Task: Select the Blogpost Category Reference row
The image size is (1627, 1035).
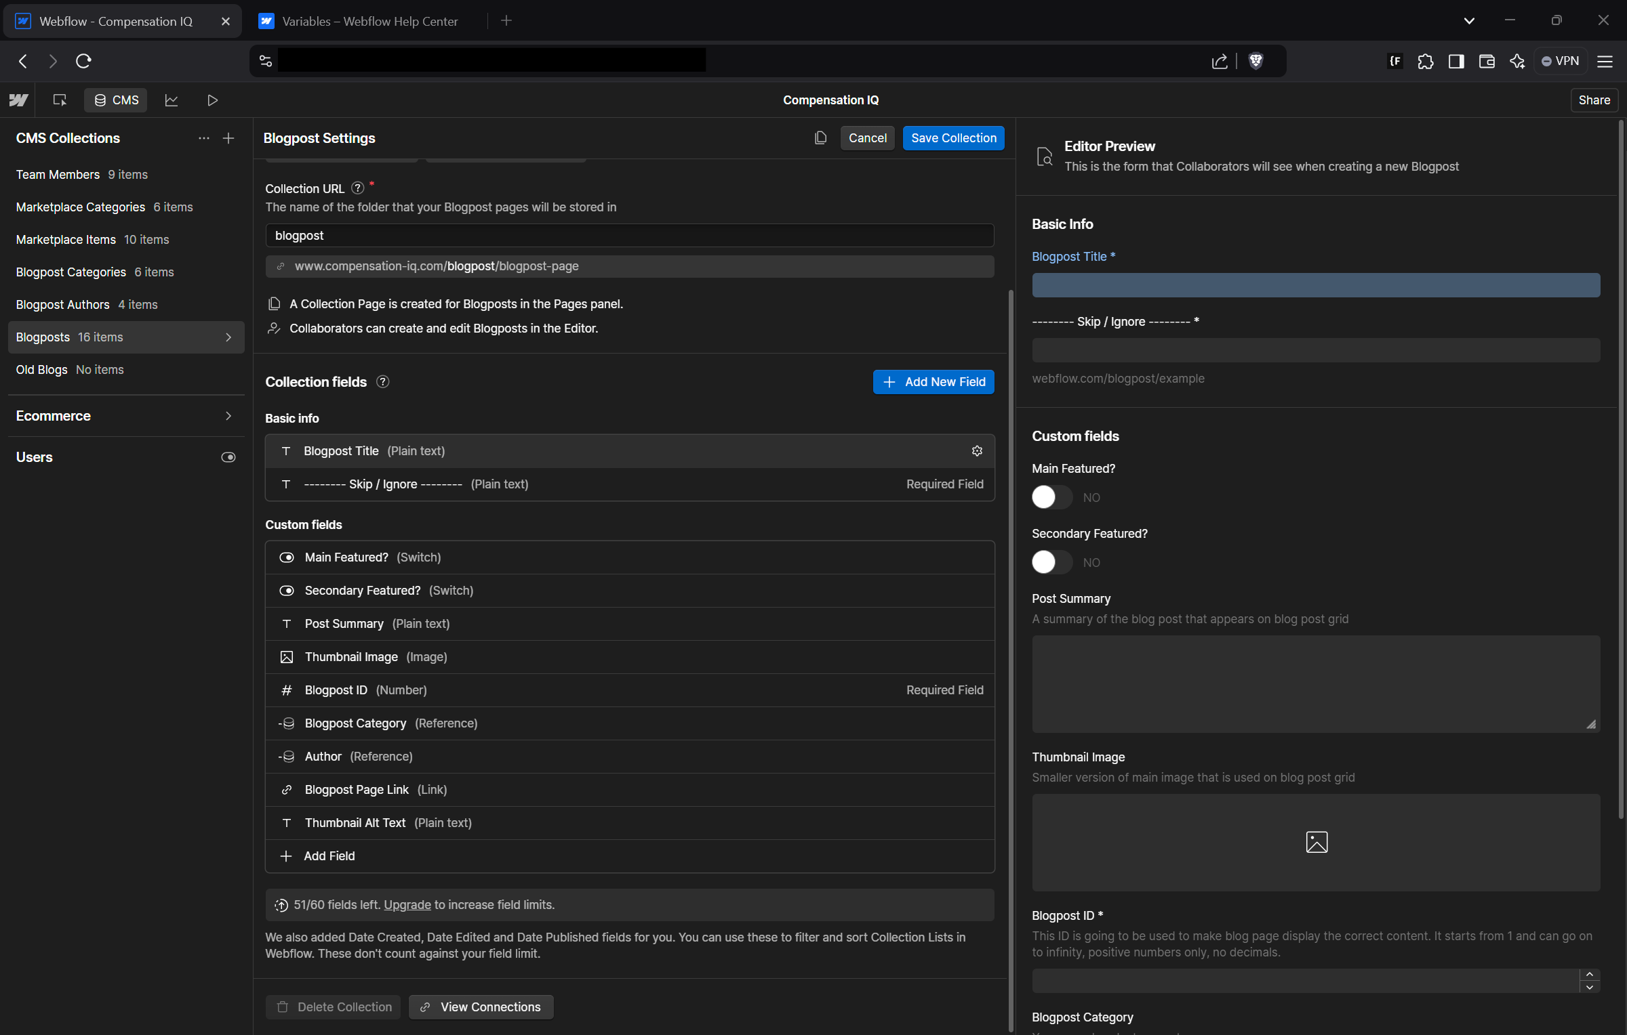Action: point(630,723)
